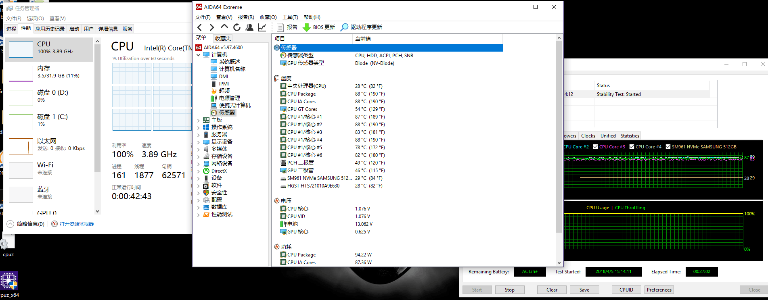Viewport: 768px width, 300px height.
Task: Click 性能测试 benchmark item in tree
Action: tap(218, 214)
